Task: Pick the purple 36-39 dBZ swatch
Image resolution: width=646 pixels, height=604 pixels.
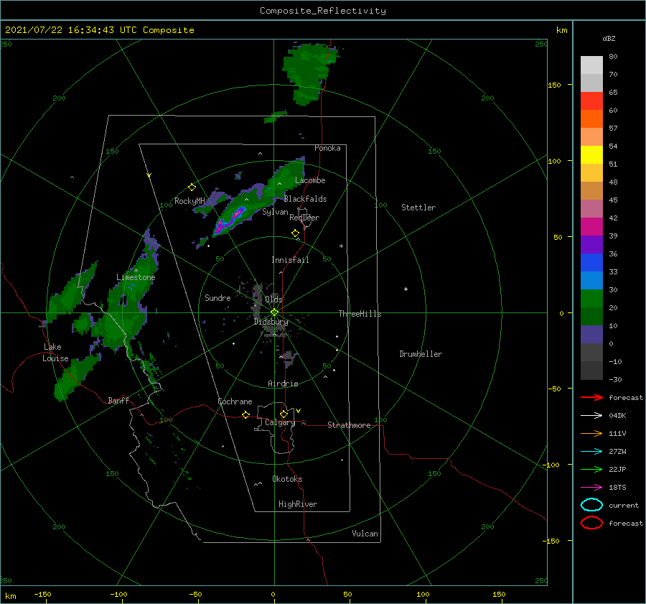Action: 591,245
